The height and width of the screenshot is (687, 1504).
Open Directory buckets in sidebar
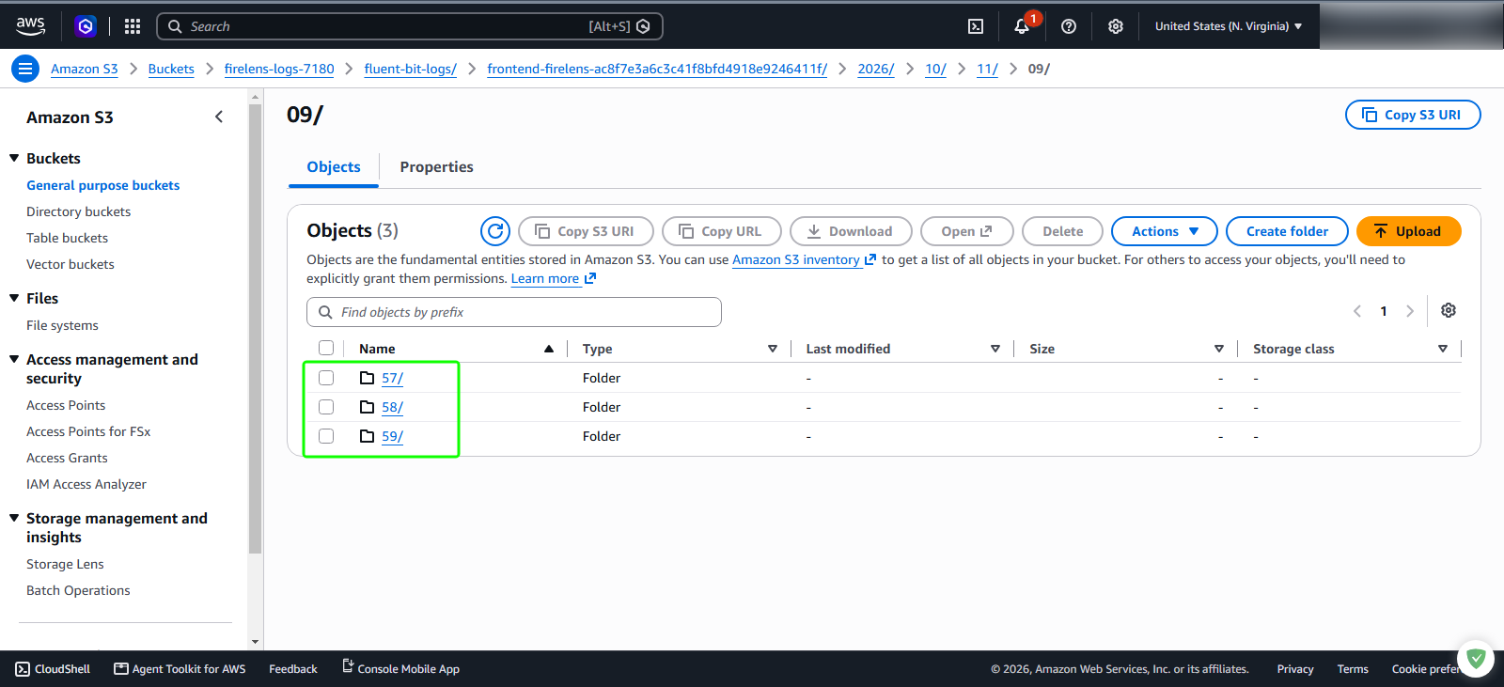(x=79, y=211)
